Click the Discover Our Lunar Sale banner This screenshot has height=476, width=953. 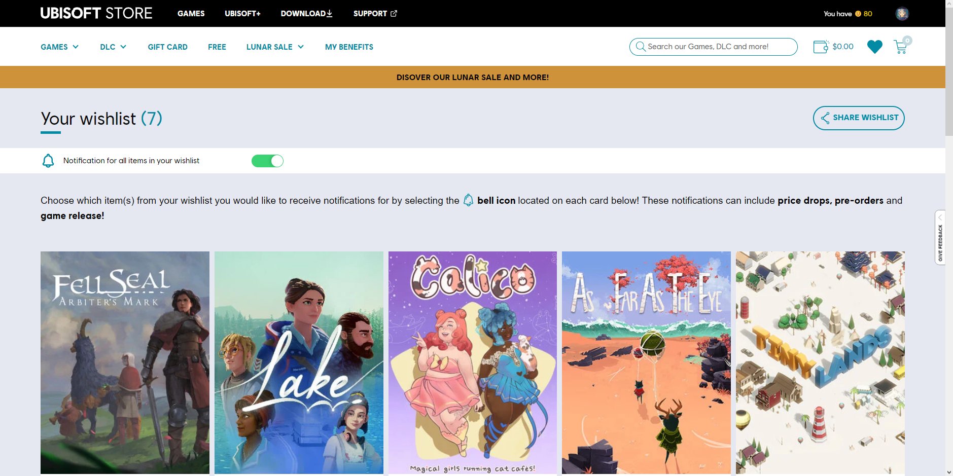coord(473,77)
